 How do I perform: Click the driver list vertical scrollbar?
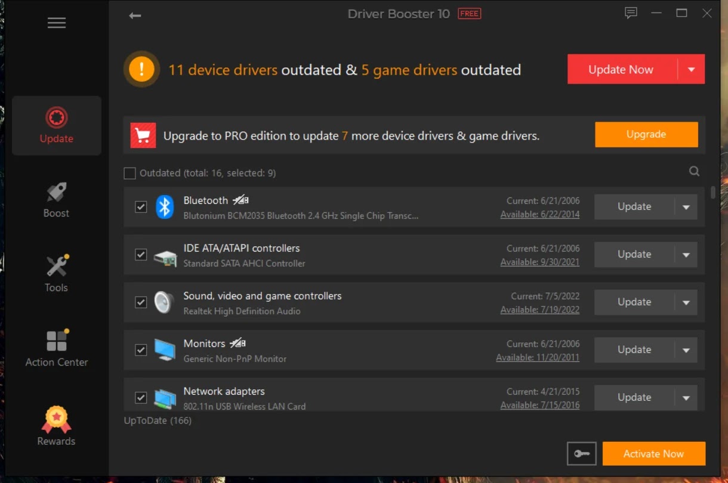click(x=713, y=193)
